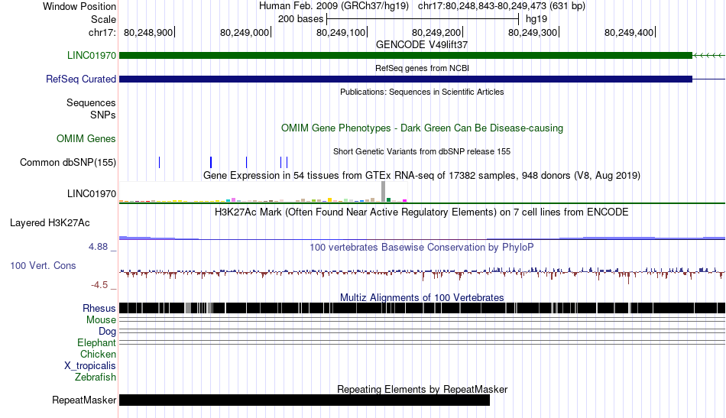Open the H3K27Ac Mark track title

pos(422,212)
